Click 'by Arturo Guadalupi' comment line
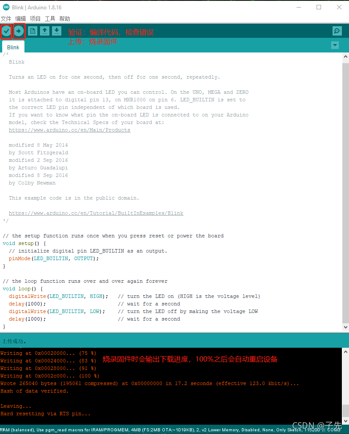 pos(38,168)
